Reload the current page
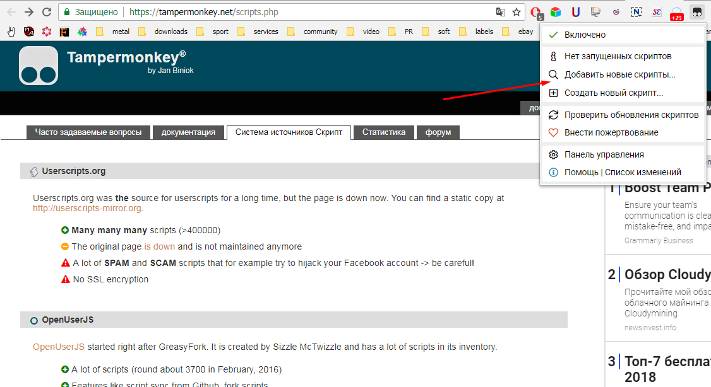Screen dimensions: 711x387 click(x=46, y=12)
